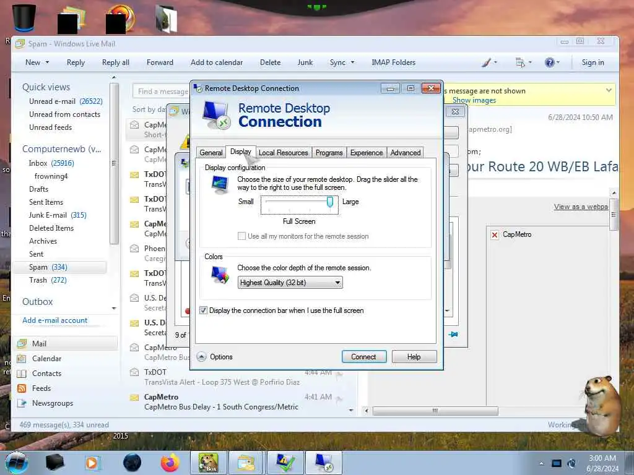Open the New dropdown arrow
The width and height of the screenshot is (634, 475).
[47, 62]
